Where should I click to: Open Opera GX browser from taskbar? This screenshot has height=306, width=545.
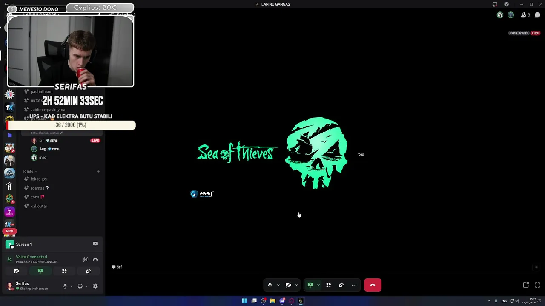coord(291,301)
